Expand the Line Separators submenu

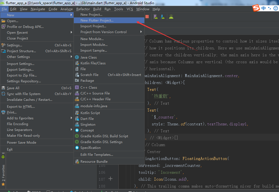pyautogui.click(x=37, y=130)
